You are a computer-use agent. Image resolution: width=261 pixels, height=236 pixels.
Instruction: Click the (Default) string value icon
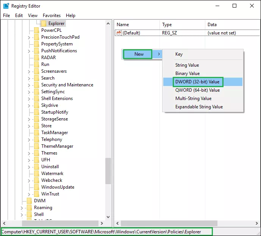click(x=119, y=33)
